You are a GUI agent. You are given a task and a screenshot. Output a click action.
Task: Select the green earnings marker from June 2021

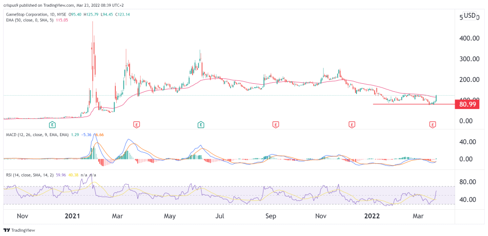[201, 125]
